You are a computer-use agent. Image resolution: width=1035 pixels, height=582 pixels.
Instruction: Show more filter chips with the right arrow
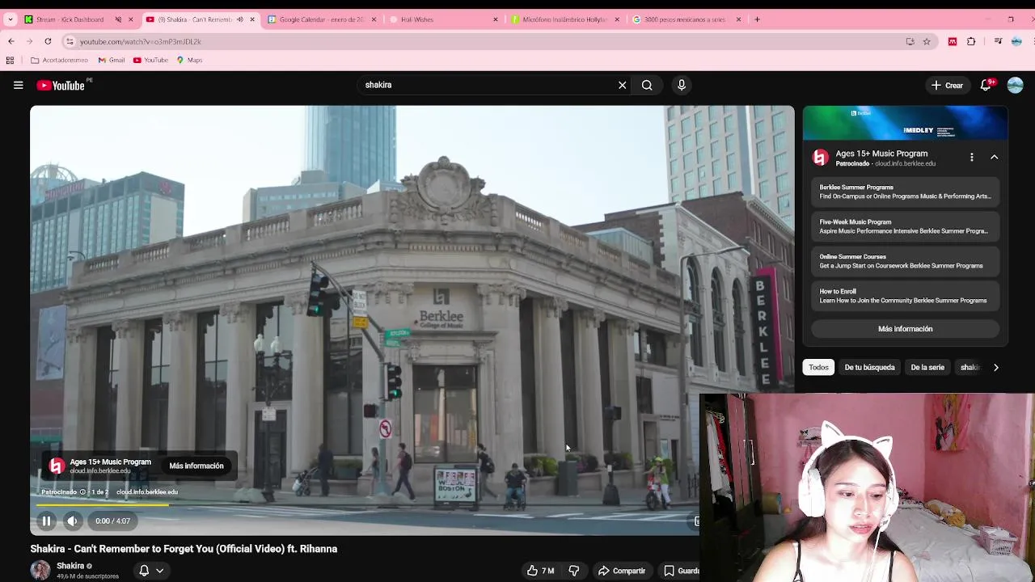click(996, 368)
